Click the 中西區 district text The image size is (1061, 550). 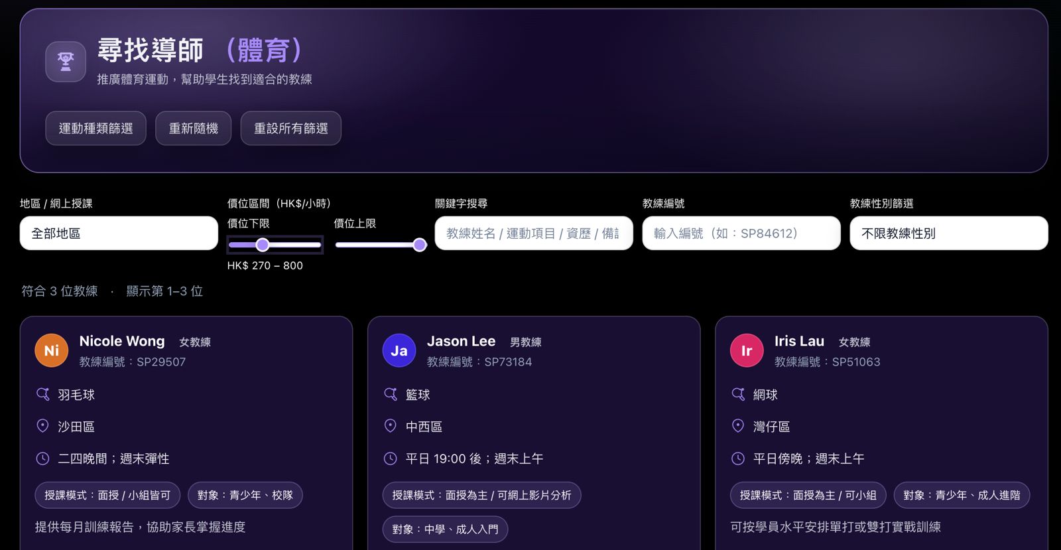(x=424, y=427)
